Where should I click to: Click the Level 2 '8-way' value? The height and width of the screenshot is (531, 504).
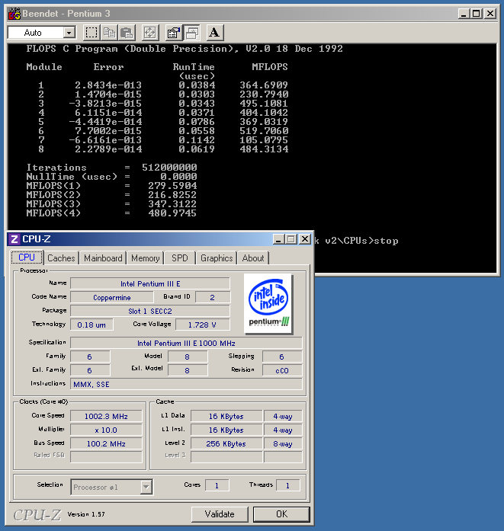[283, 443]
